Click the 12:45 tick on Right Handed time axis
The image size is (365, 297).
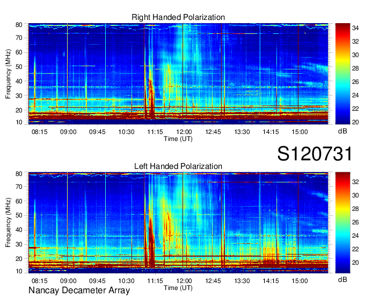pos(213,132)
